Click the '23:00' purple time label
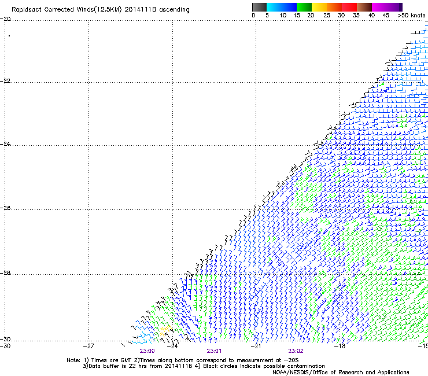Image resolution: width=428 pixels, height=376 pixels. 147,351
